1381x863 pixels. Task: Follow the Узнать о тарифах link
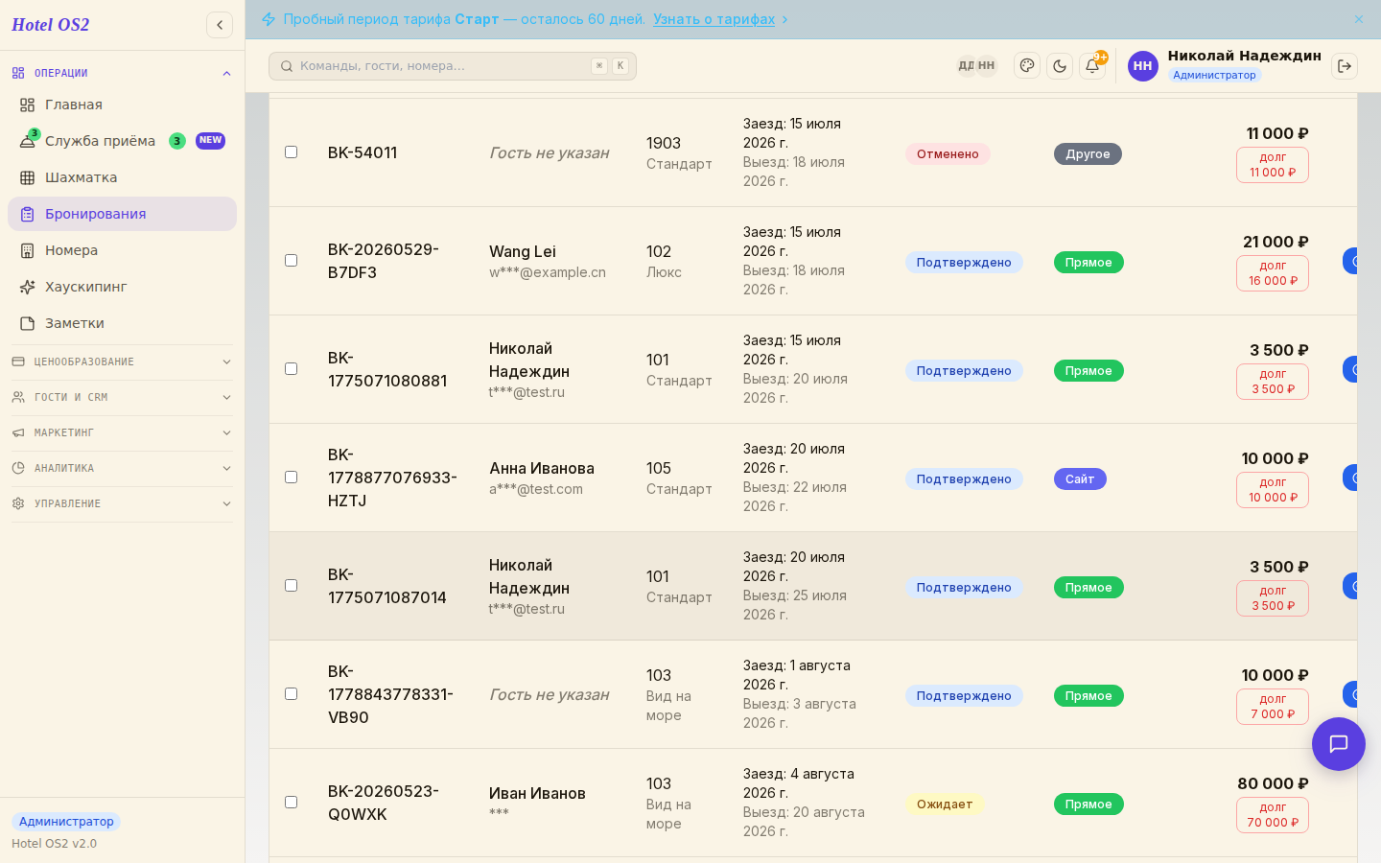tap(714, 19)
